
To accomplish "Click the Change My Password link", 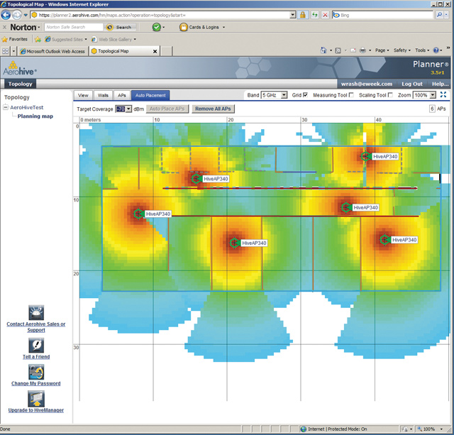I will click(36, 383).
